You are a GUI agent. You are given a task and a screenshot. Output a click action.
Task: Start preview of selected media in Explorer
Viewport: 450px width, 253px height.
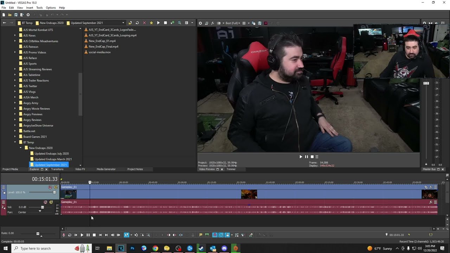(x=158, y=23)
